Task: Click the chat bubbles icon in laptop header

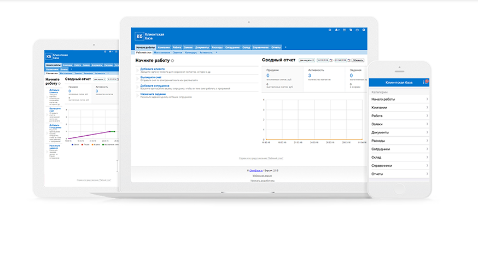Action: (x=351, y=30)
